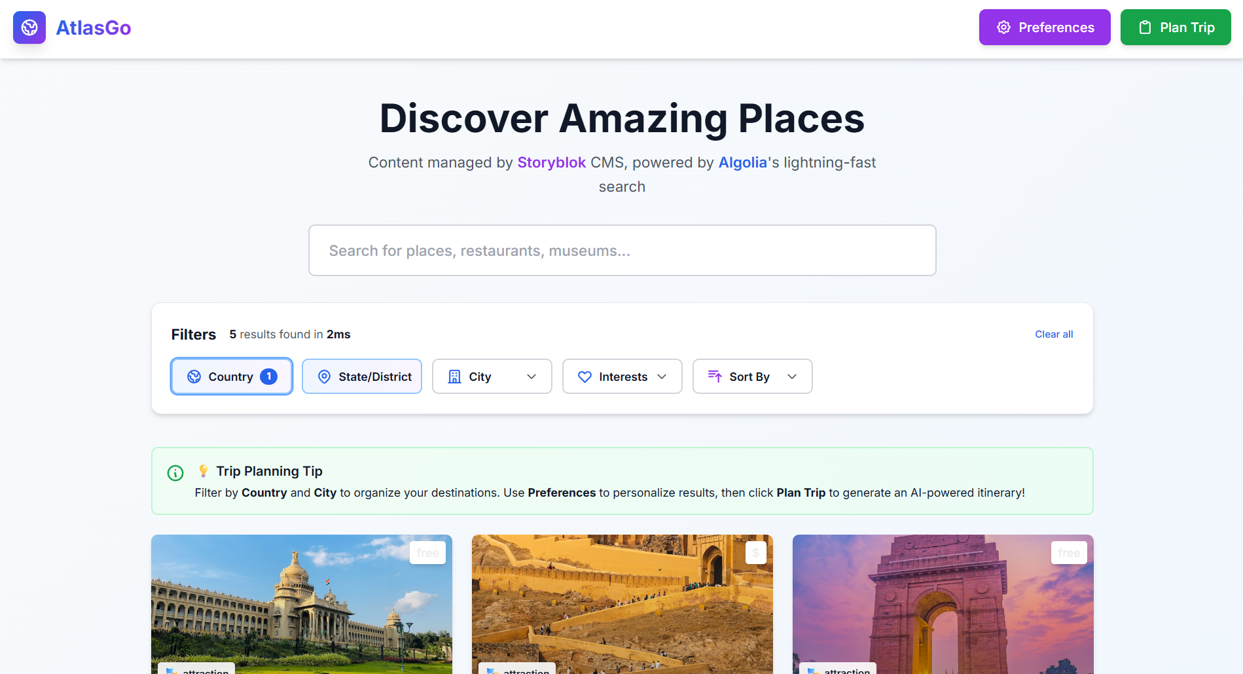
Task: Open the Preferences panel
Action: pos(1045,27)
